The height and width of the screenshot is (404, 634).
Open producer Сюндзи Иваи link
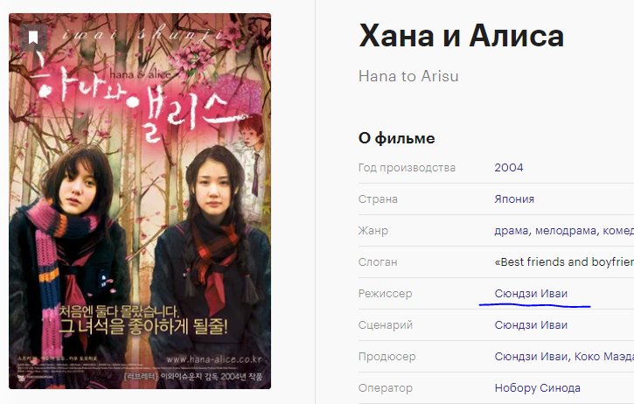(532, 357)
